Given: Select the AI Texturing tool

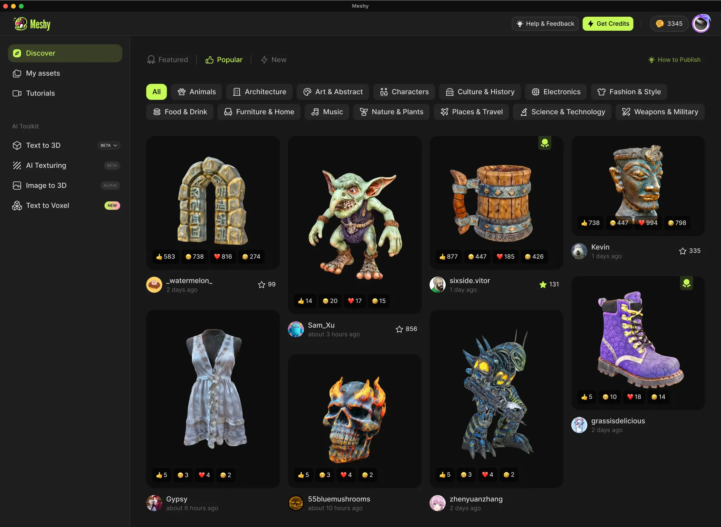Looking at the screenshot, I should click(x=46, y=165).
